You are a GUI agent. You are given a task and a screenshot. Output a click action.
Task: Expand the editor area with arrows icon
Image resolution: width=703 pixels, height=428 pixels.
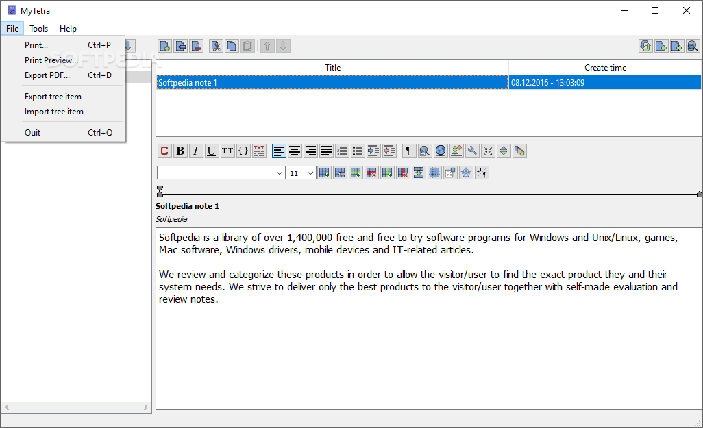(488, 151)
